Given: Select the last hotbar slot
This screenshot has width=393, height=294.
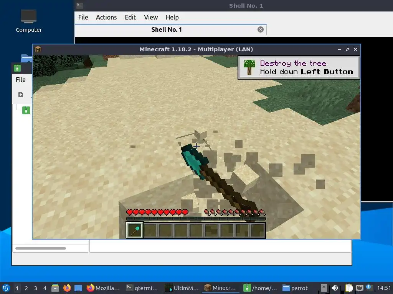Looking at the screenshot, I should coord(258,230).
